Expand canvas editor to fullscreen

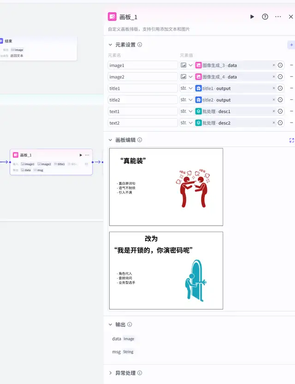pyautogui.click(x=292, y=140)
